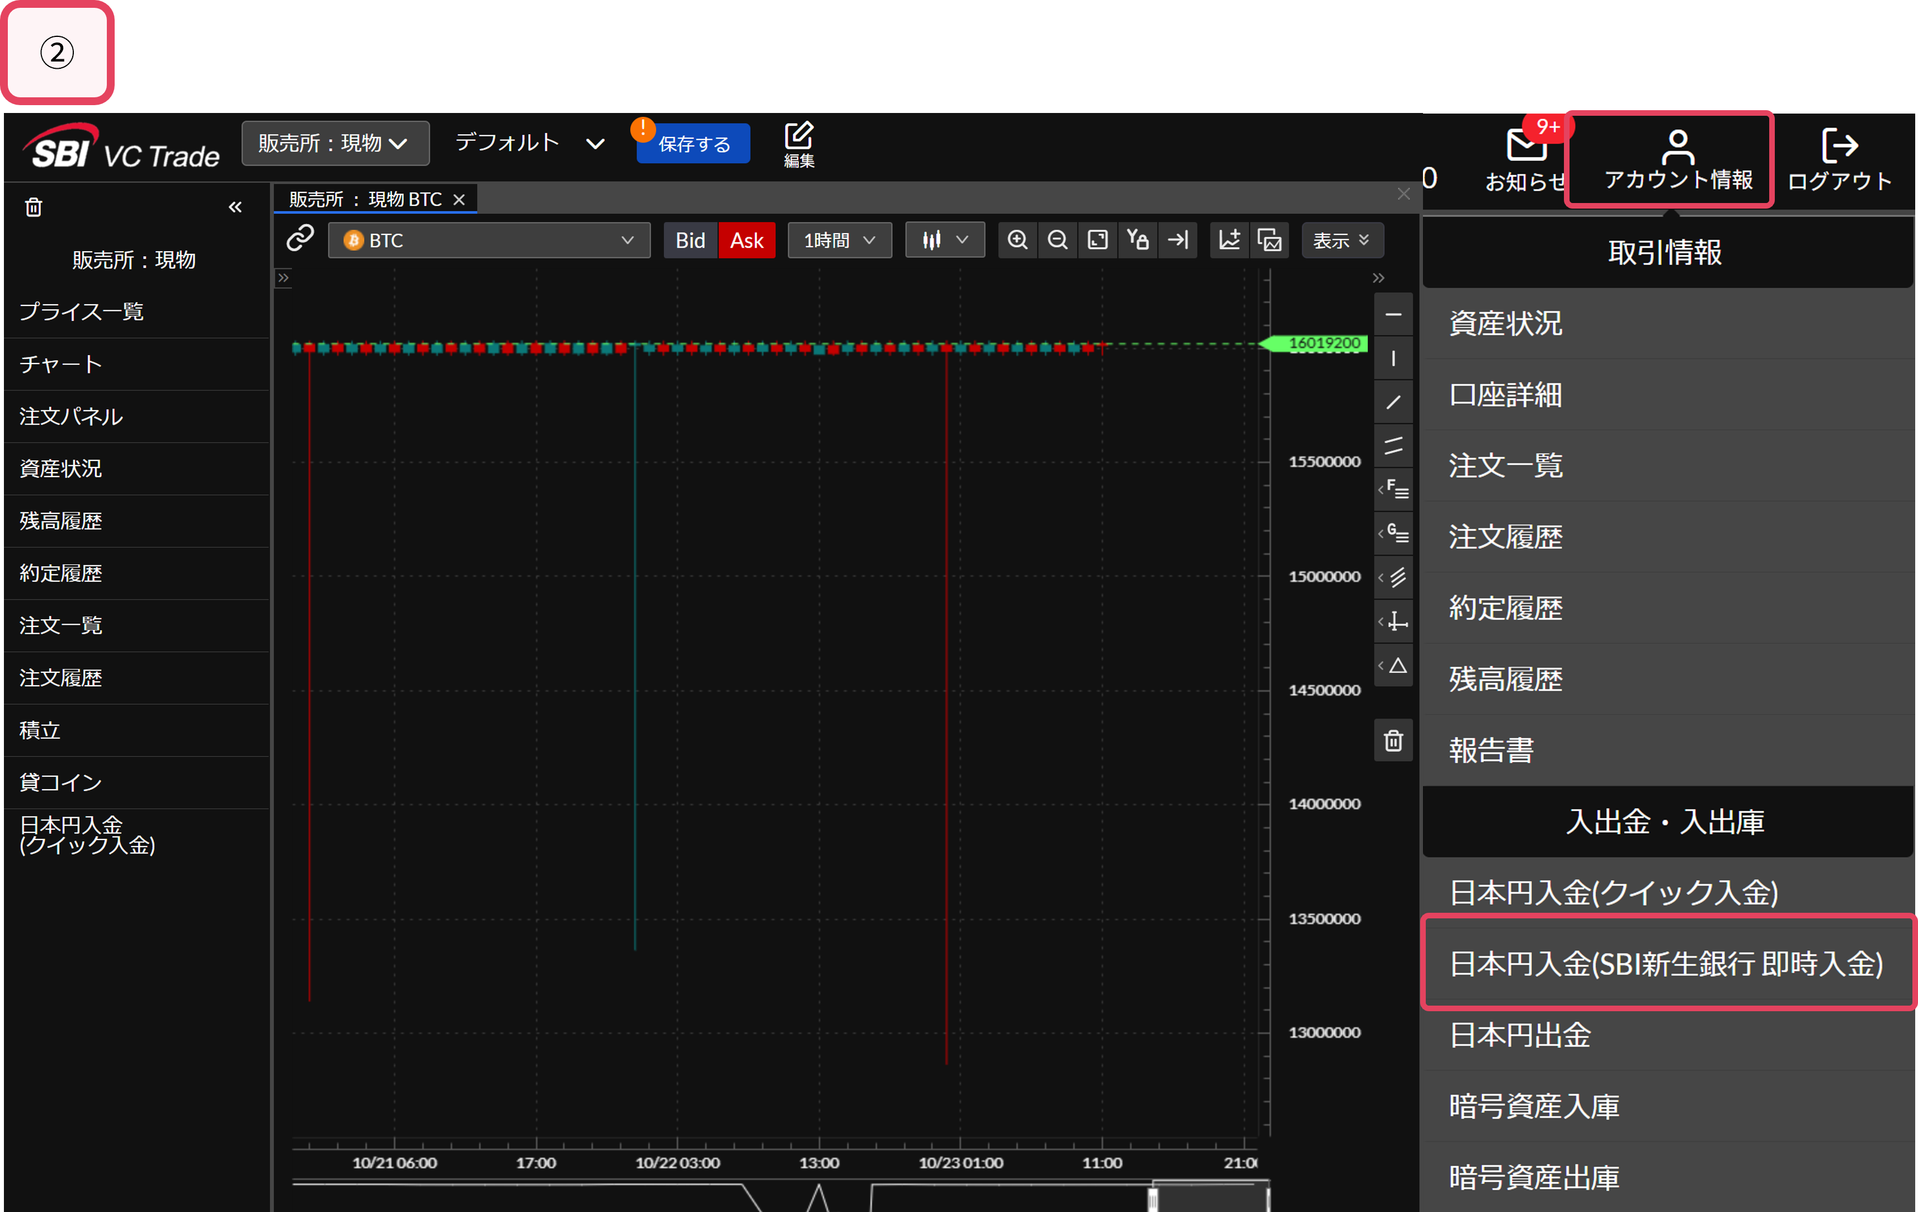Select the Fibonacci retracement tool
This screenshot has width=1918, height=1212.
click(x=1394, y=490)
